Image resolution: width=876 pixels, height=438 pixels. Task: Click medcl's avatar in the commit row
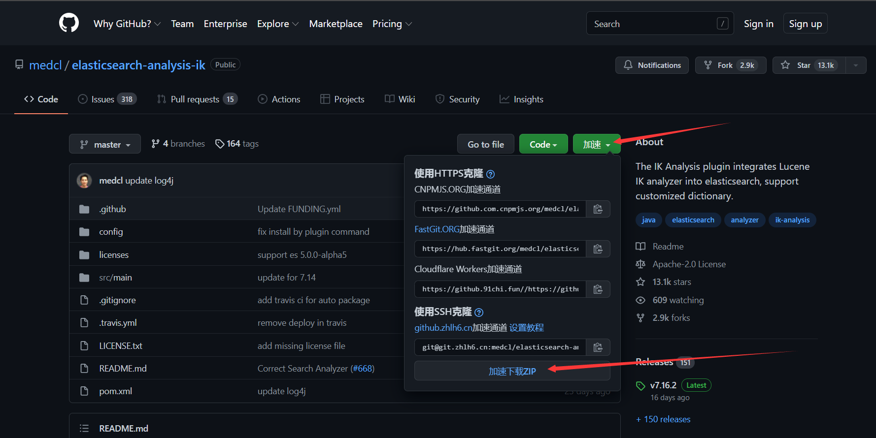84,181
